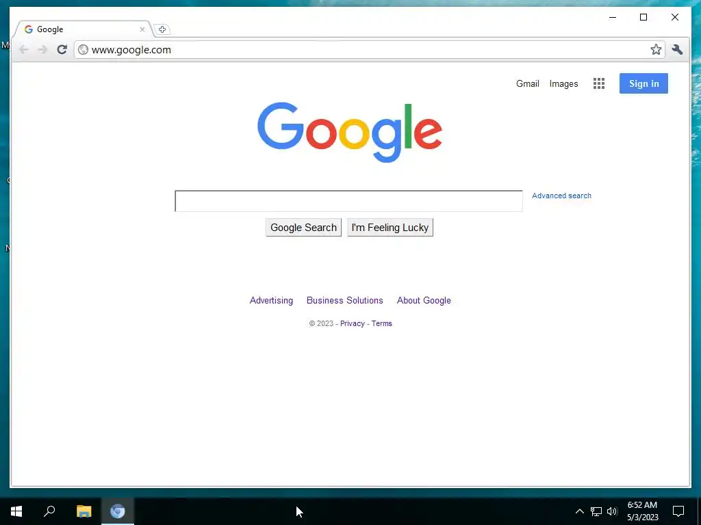Screen dimensions: 701x525
Task: Maximize the browser window
Action: (x=643, y=17)
